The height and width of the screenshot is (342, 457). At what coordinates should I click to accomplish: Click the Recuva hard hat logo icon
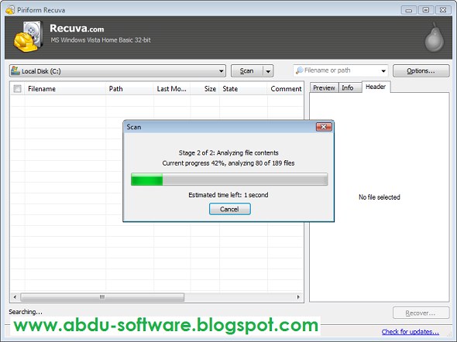pos(29,36)
